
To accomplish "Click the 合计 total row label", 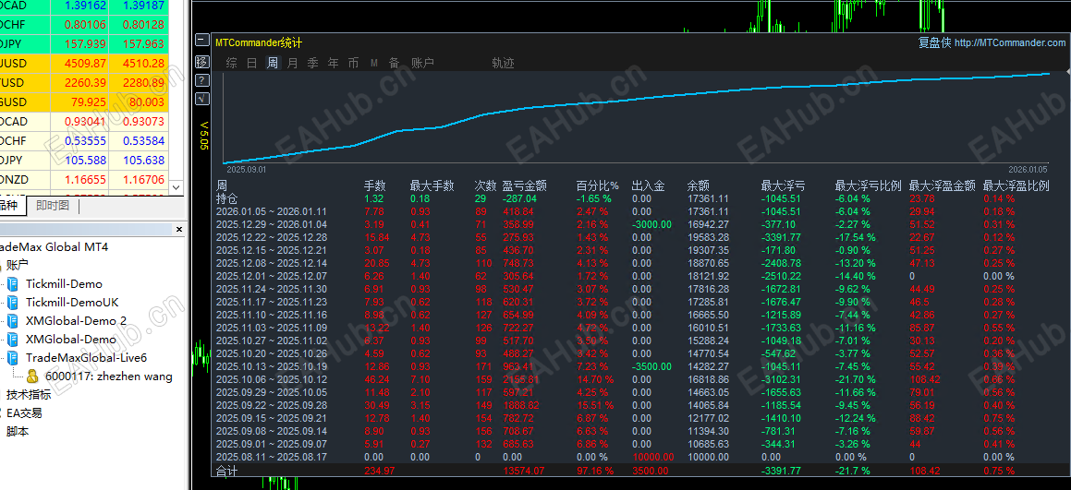I will click(226, 471).
